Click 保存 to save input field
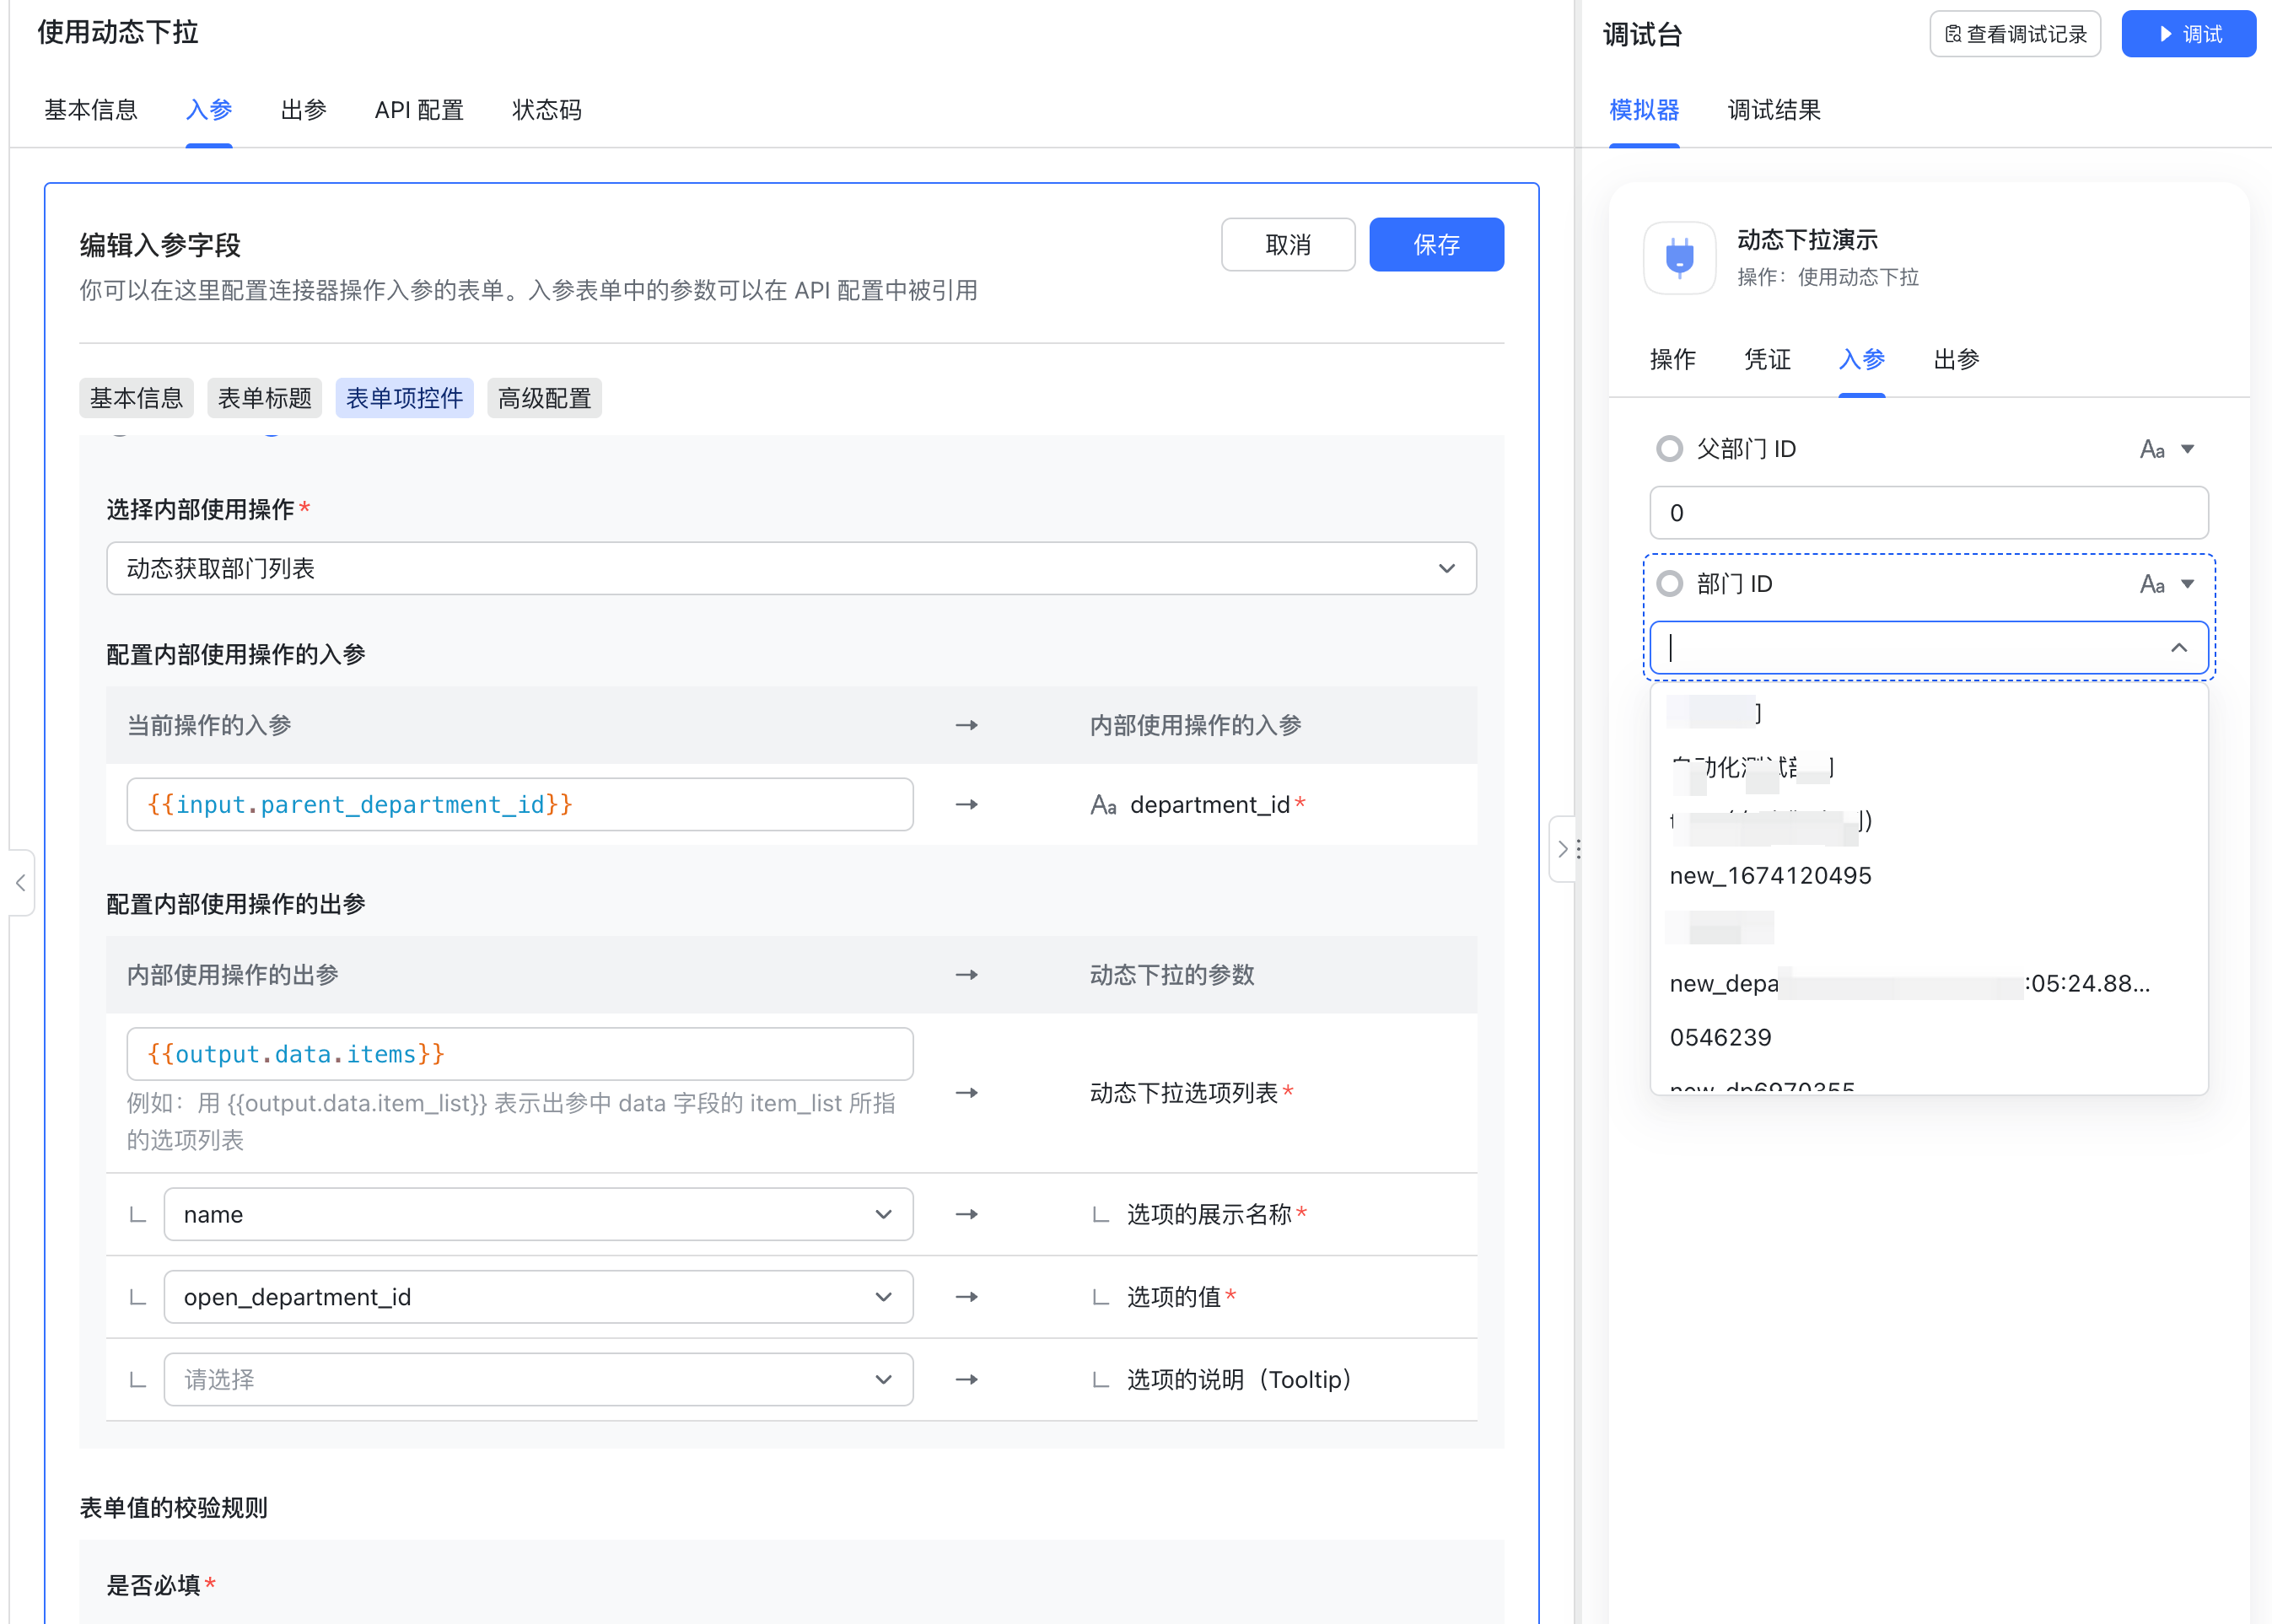The width and height of the screenshot is (2272, 1624). [1436, 245]
